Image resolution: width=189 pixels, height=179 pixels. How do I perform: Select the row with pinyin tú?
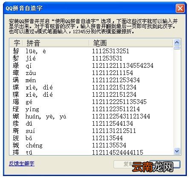(x=91, y=153)
